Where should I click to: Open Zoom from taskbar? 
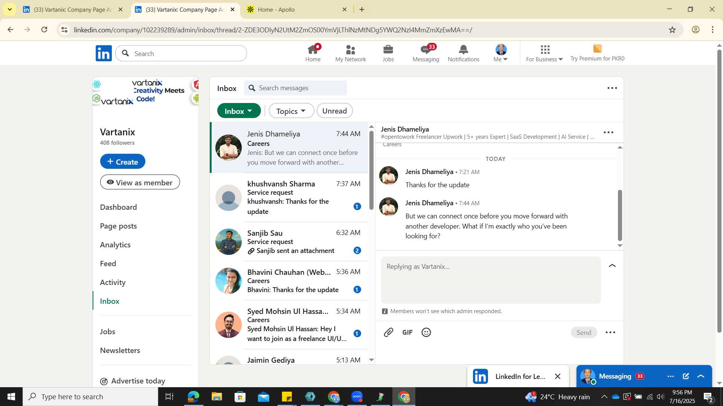(x=357, y=397)
